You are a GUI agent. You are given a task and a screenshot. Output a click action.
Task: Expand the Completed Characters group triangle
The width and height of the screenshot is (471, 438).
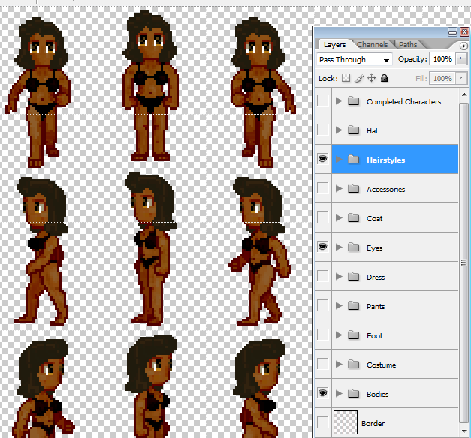[339, 100]
